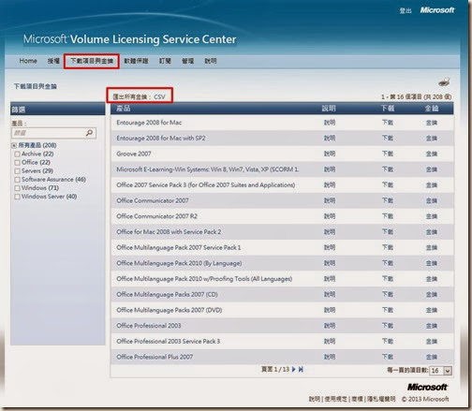This screenshot has width=472, height=411.
Task: Click 金鑰 for Office Professional 2003
Action: [432, 326]
